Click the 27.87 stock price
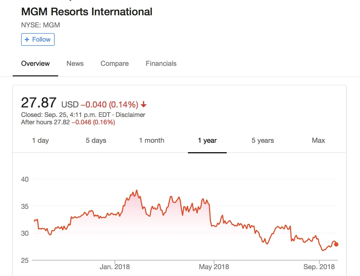Image resolution: width=360 pixels, height=276 pixels. [x=39, y=102]
